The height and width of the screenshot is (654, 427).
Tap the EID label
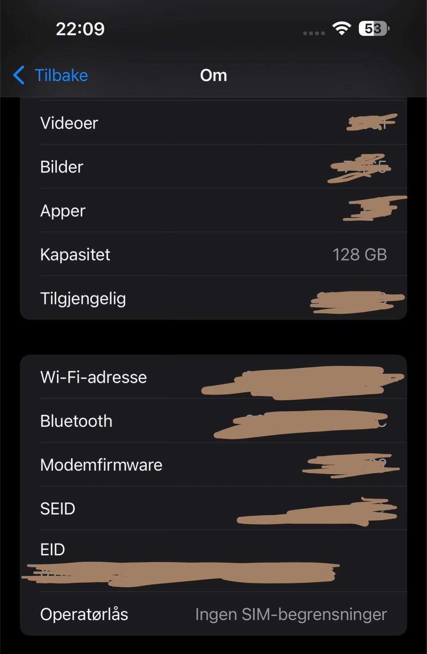[52, 549]
